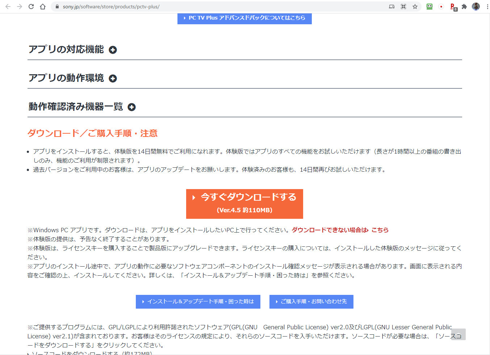The width and height of the screenshot is (490, 355).
Task: Expand the アプリの動作環境 section
Action: coord(113,79)
